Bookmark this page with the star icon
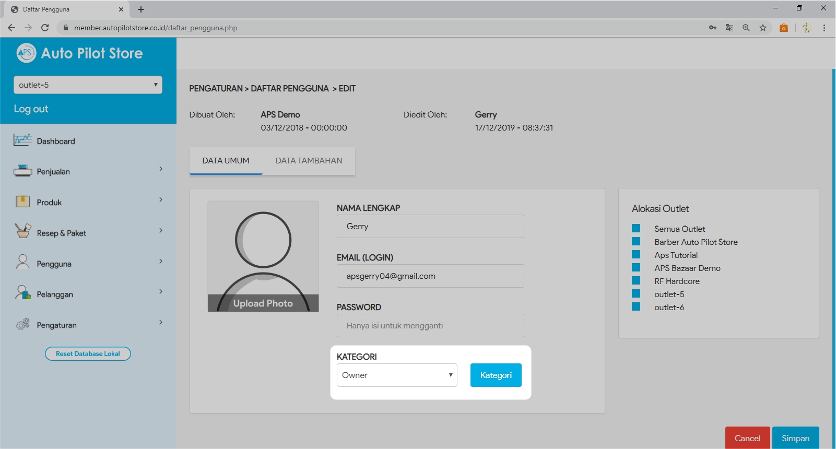The width and height of the screenshot is (836, 449). pyautogui.click(x=763, y=28)
